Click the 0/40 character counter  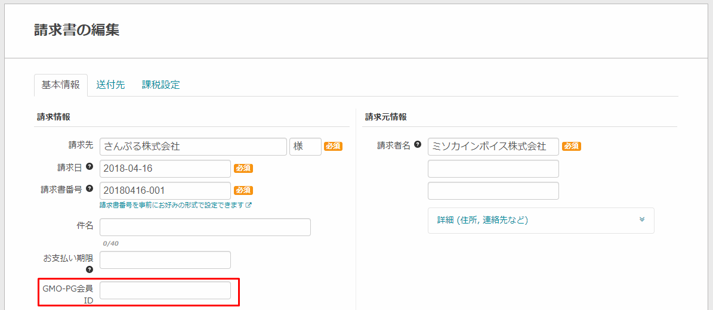tap(110, 244)
